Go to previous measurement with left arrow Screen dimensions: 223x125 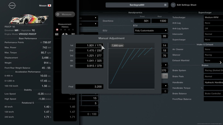(63, 34)
